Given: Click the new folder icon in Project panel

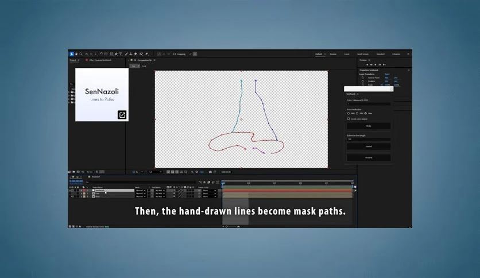Looking at the screenshot, I should (73, 172).
